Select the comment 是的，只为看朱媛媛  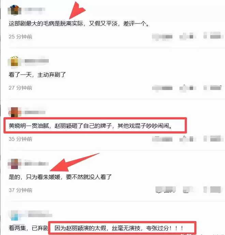tap(60, 177)
